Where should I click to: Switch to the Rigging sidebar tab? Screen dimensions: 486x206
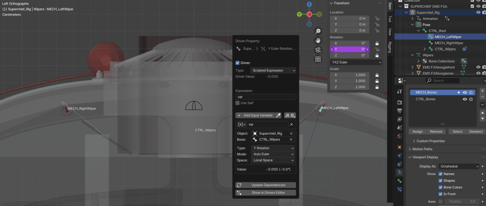pos(390,47)
